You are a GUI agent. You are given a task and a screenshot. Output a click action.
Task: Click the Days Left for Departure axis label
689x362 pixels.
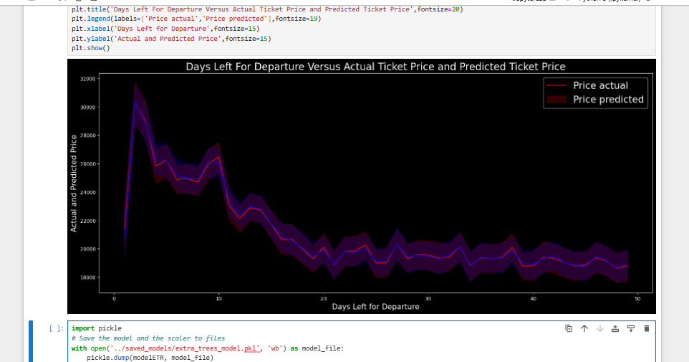point(375,307)
